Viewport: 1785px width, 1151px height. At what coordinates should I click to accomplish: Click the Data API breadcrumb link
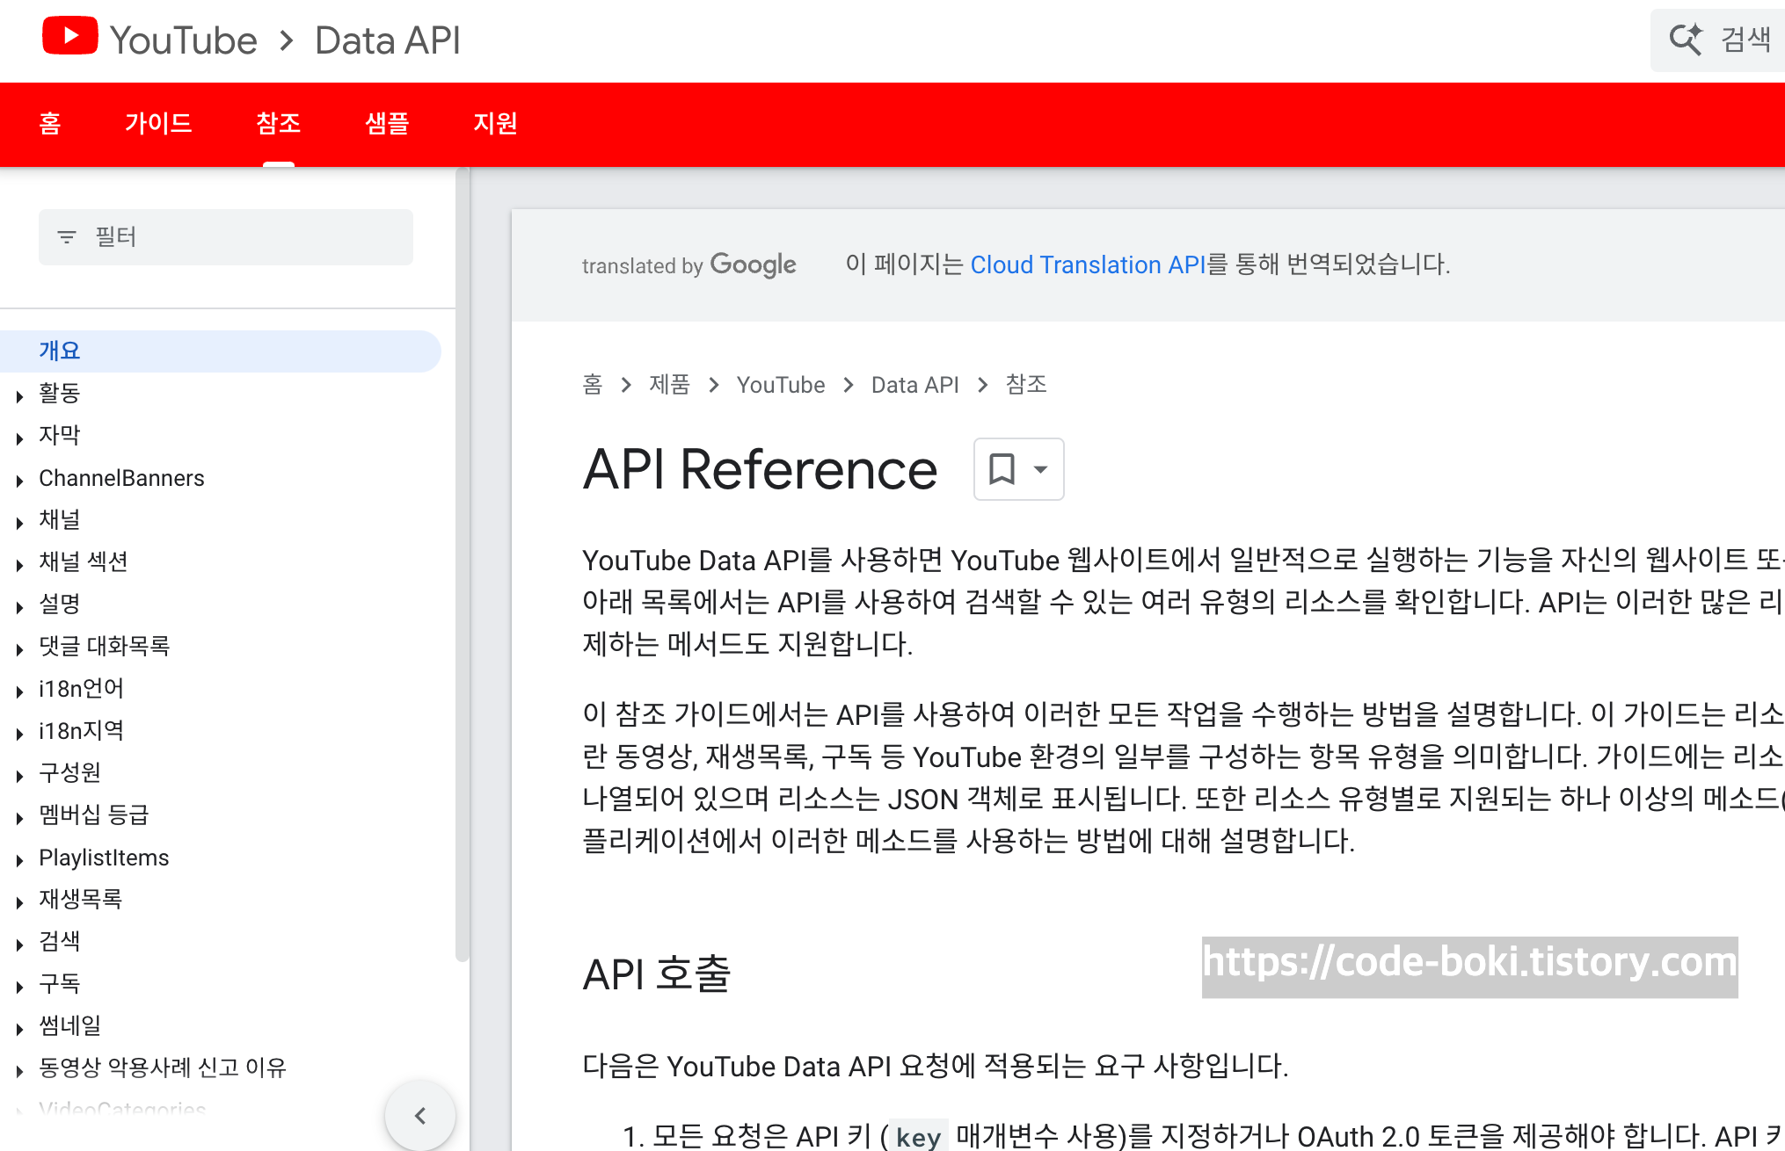pyautogui.click(x=914, y=385)
